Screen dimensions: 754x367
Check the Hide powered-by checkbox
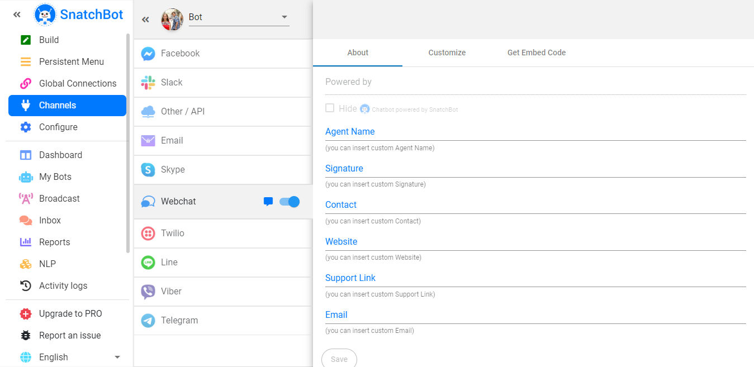(330, 108)
